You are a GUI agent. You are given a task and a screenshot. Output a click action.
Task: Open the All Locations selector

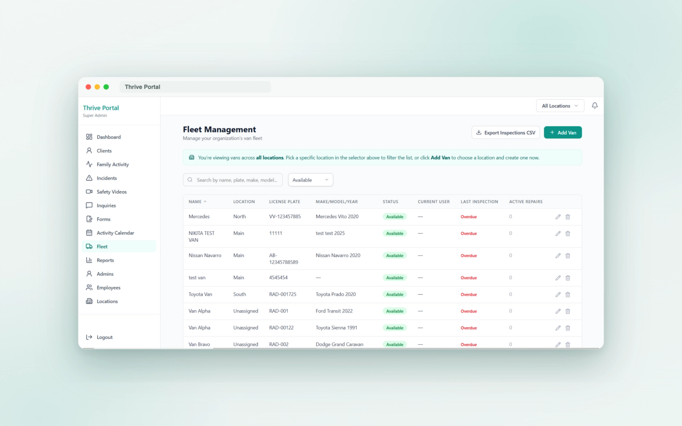point(560,106)
